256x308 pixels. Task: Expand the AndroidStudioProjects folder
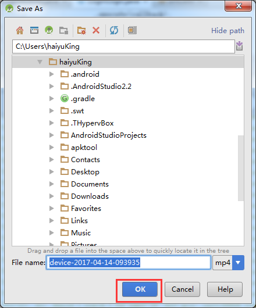[x=52, y=135]
